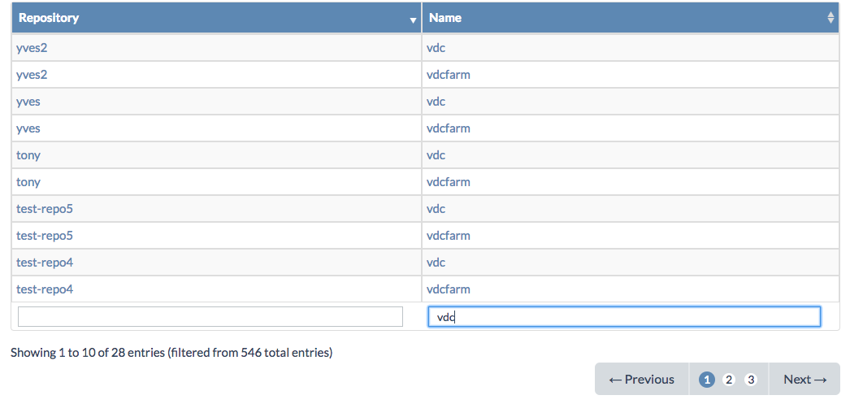Click the Name column sort arrows
The image size is (850, 404).
pyautogui.click(x=830, y=17)
